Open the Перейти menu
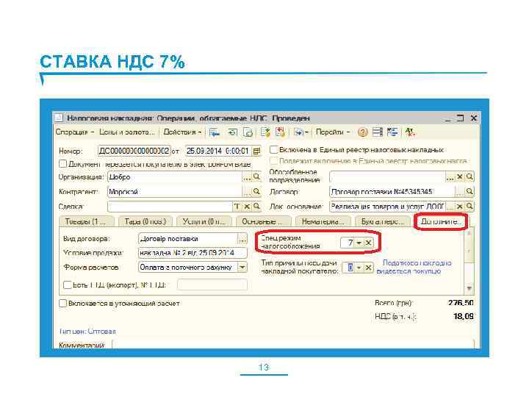The width and height of the screenshot is (529, 397). pos(333,132)
